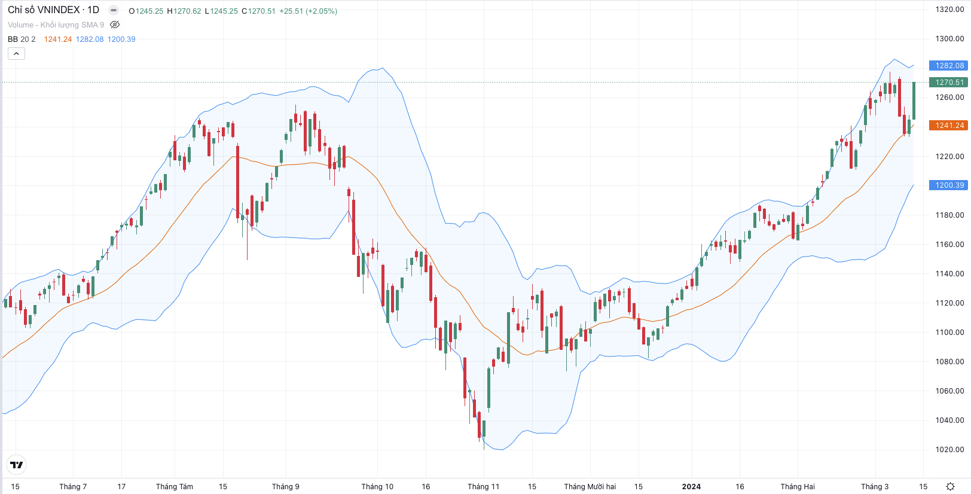Click the BB lower value 1200.39 in legend
This screenshot has width=971, height=494.
point(121,39)
